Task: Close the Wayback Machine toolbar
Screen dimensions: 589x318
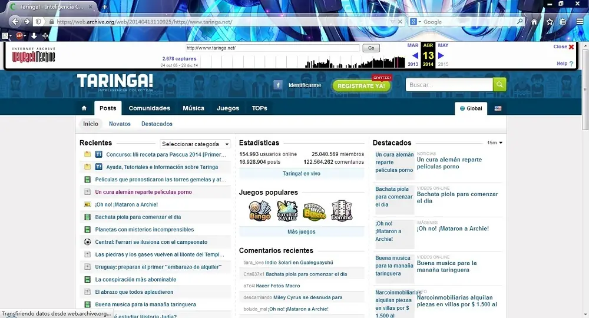Action: pos(564,47)
